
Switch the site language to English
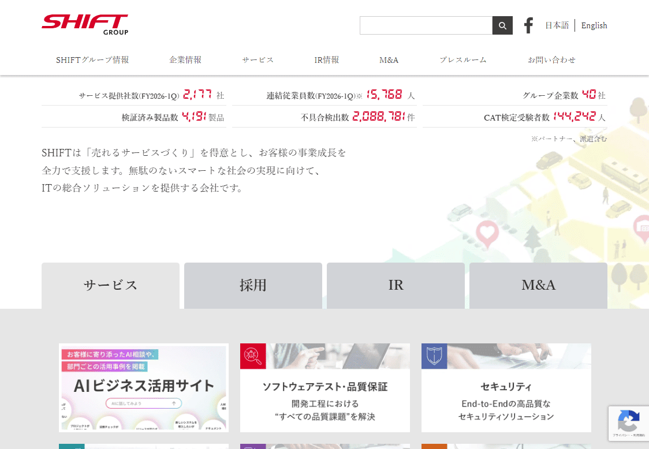coord(594,25)
